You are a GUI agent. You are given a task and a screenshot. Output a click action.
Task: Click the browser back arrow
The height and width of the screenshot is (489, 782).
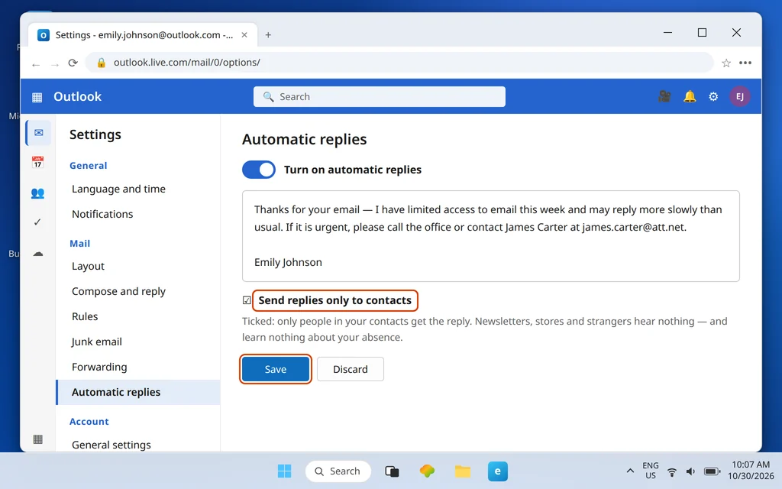[x=35, y=64]
